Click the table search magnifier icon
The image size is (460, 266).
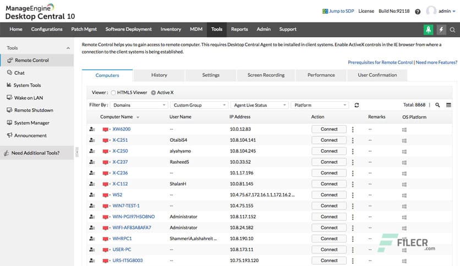(437, 105)
